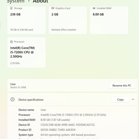The width and height of the screenshot is (139, 139).
Task: Click the 'Device name' label
Action: 26,110
